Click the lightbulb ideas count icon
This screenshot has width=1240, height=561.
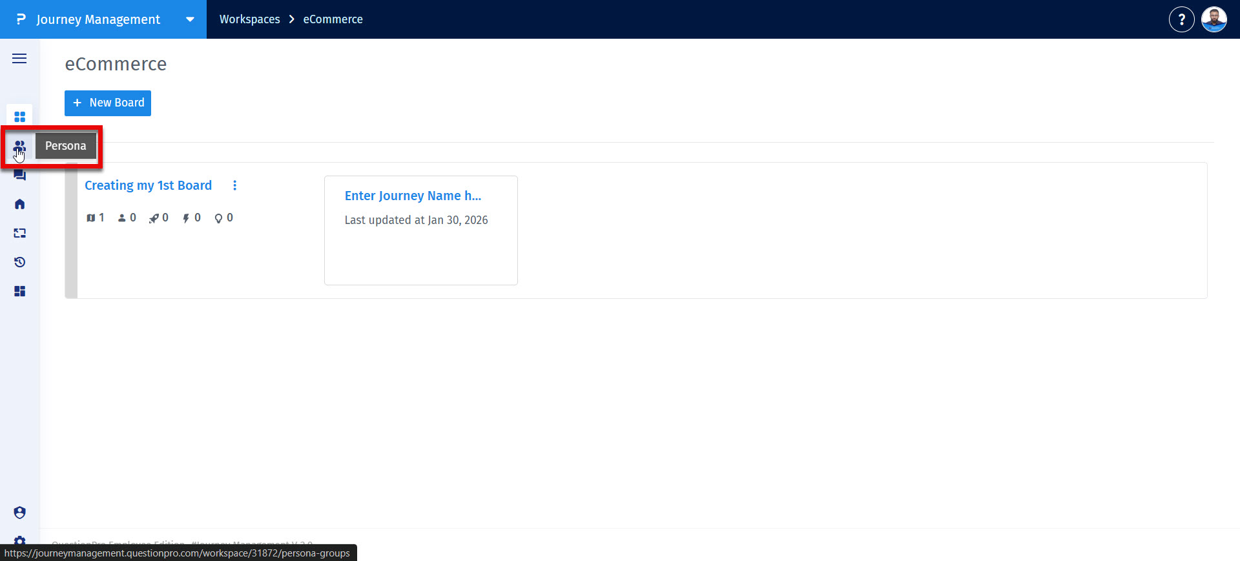(x=218, y=218)
